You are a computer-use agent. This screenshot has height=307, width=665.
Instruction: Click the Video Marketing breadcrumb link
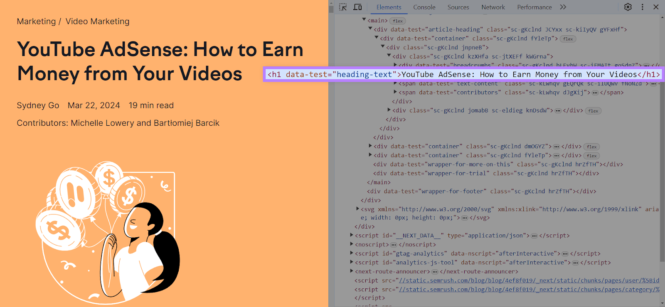point(97,21)
